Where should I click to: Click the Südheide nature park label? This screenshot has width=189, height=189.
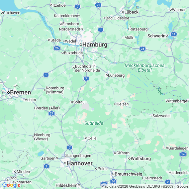pos(94,123)
